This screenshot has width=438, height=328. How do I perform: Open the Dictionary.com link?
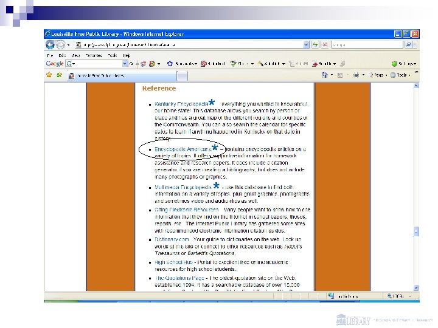click(172, 239)
